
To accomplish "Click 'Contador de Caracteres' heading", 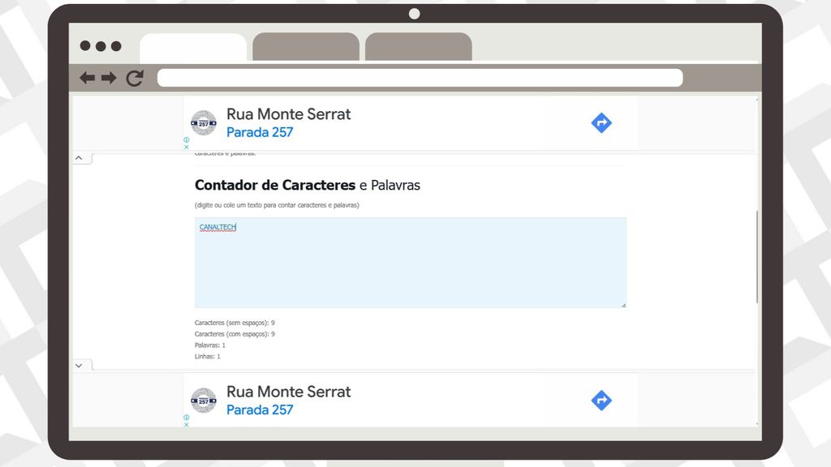I will pos(274,185).
